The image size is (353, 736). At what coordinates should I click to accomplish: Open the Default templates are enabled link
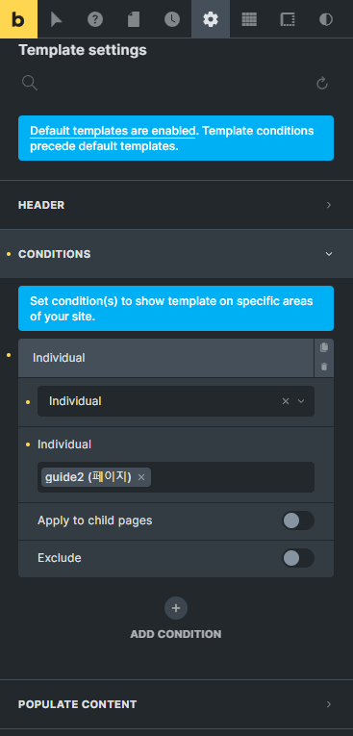click(x=113, y=131)
